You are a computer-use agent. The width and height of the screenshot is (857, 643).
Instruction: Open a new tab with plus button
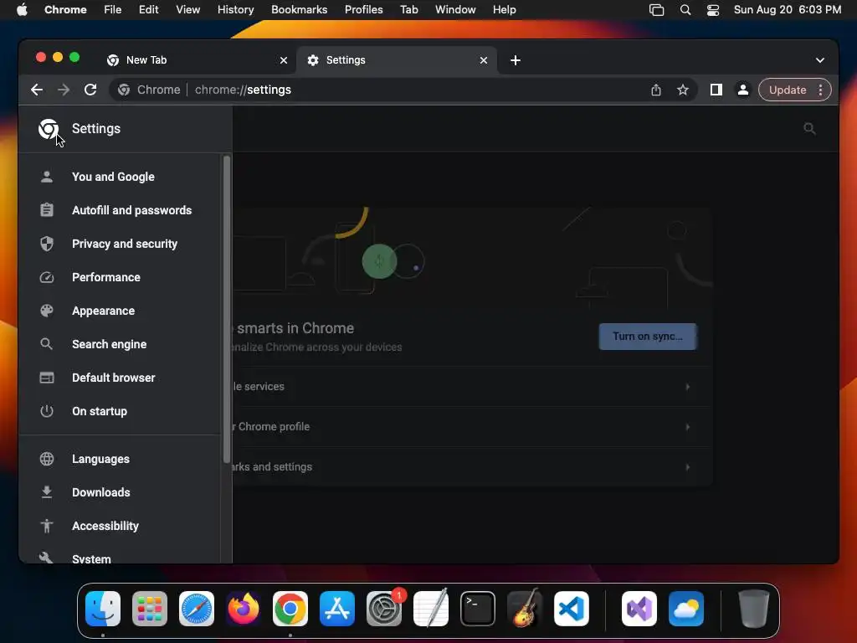516,60
